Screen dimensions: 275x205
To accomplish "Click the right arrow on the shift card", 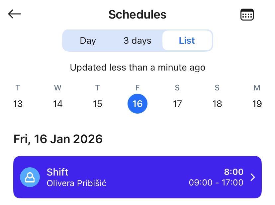I will (x=252, y=177).
